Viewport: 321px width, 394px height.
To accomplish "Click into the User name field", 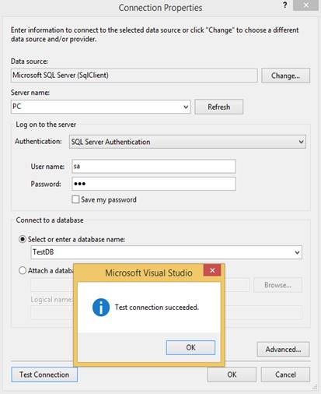I will [x=154, y=167].
